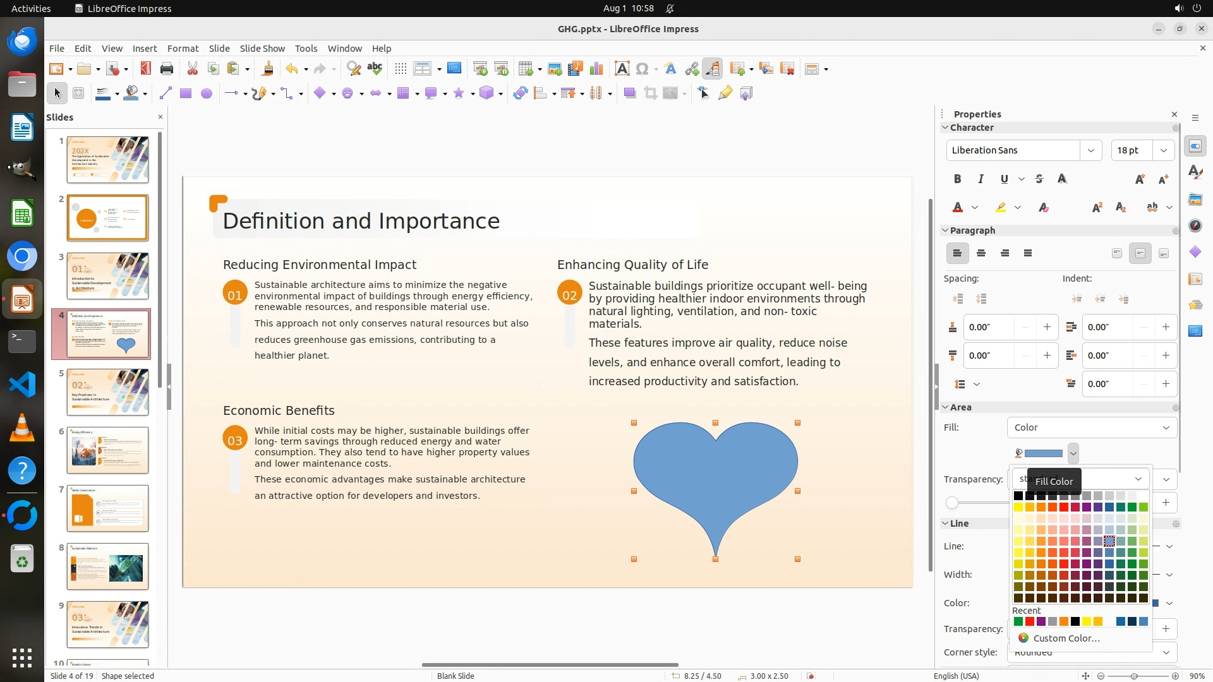Select slide 6 thumbnail
The width and height of the screenshot is (1213, 682).
pos(107,450)
